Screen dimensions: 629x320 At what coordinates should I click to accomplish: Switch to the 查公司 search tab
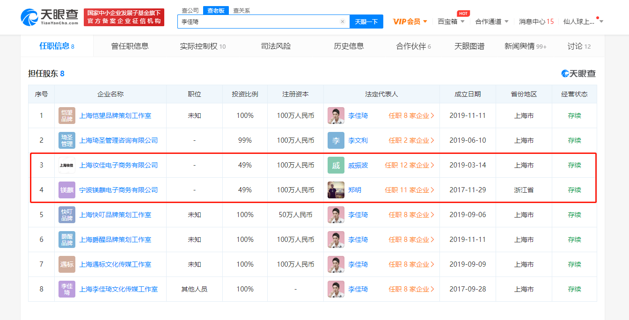pyautogui.click(x=190, y=10)
